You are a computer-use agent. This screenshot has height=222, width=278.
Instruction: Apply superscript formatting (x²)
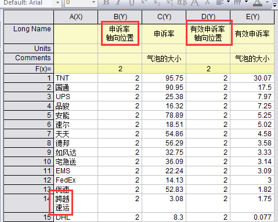tap(144, 2)
